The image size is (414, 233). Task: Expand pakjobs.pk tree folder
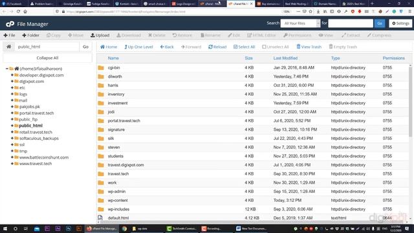12,107
